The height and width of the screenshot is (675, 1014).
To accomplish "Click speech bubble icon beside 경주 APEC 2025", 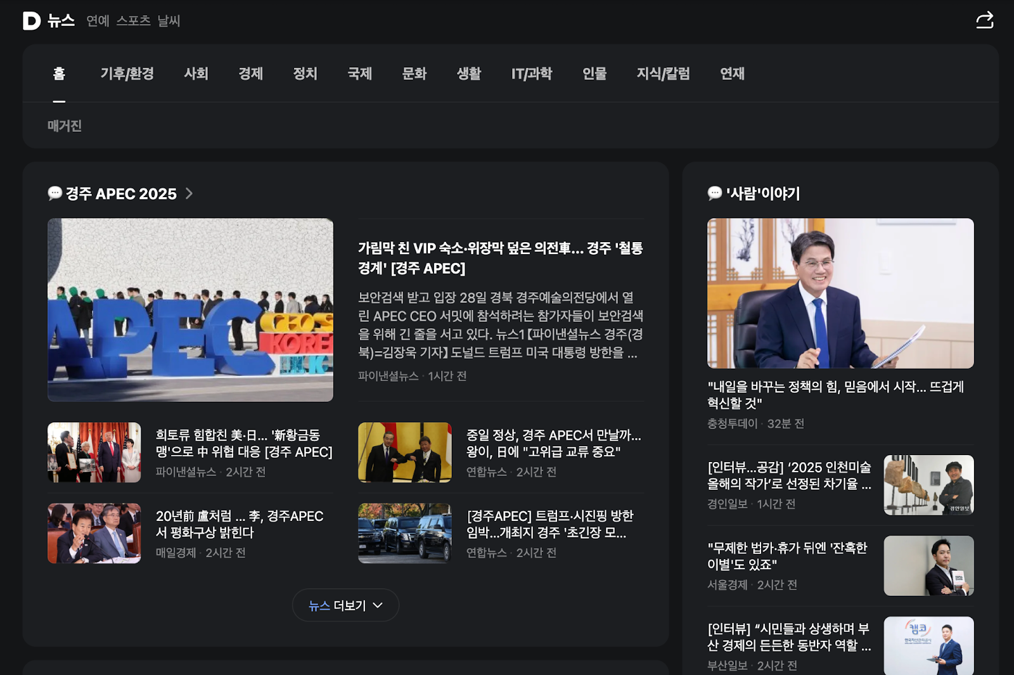I will (55, 193).
